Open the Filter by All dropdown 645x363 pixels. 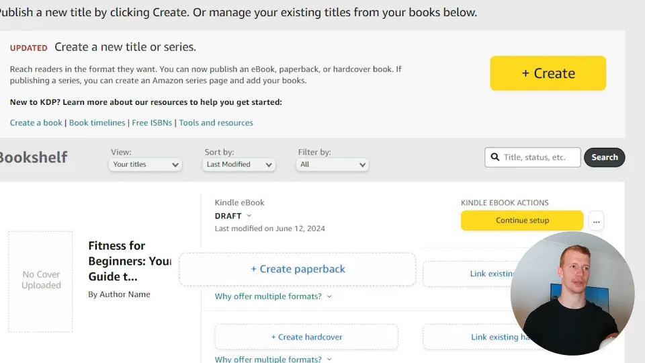point(332,164)
